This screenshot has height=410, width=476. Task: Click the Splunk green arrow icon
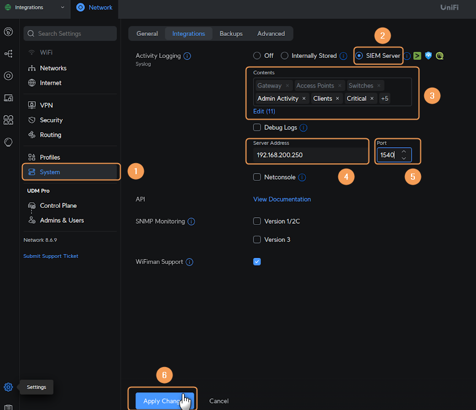click(x=418, y=56)
